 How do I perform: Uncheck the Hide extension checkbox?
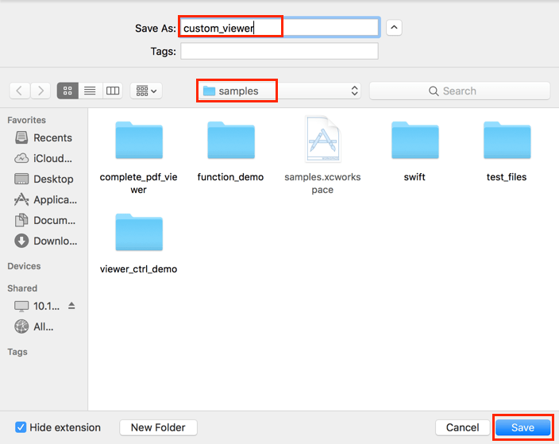click(21, 427)
